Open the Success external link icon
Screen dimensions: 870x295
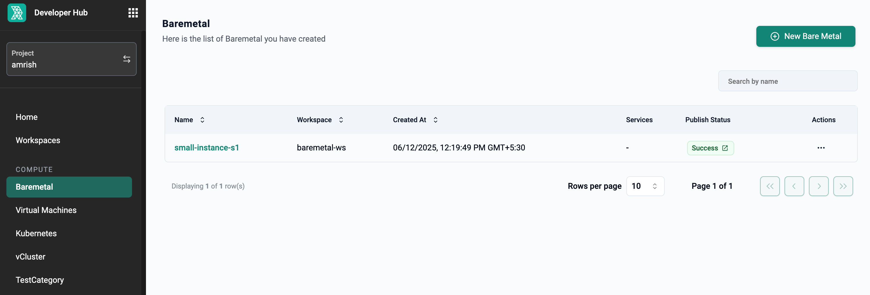tap(725, 148)
